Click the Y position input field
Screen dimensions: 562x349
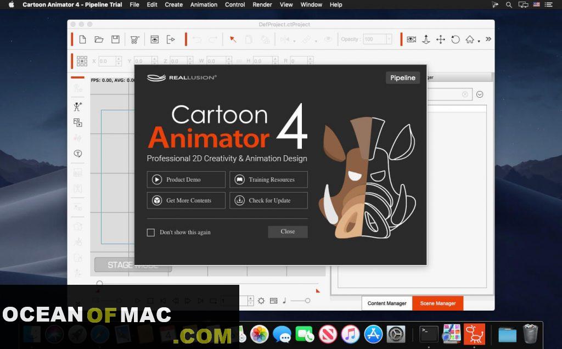click(x=142, y=61)
